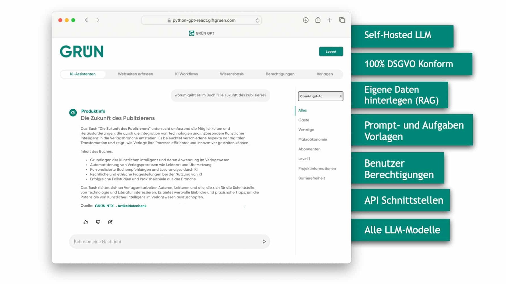Click the Self-Hosted LLM banner
The image size is (506, 284).
tap(402, 36)
